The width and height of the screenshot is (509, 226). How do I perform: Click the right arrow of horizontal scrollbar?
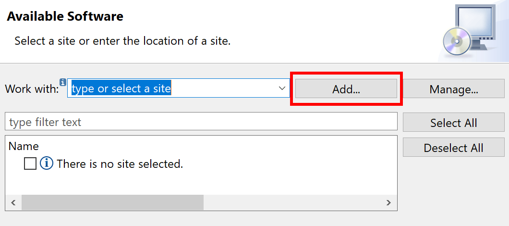[388, 202]
